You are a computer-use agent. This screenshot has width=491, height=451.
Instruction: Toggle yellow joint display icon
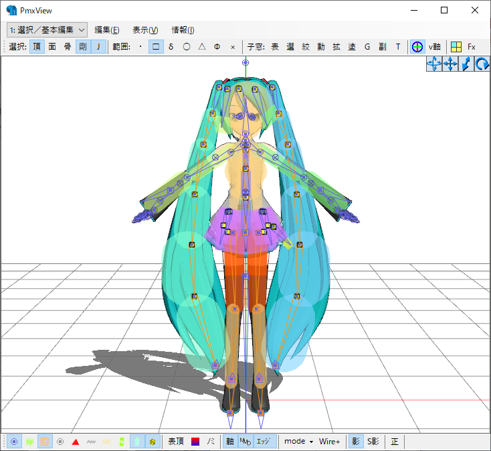(153, 442)
